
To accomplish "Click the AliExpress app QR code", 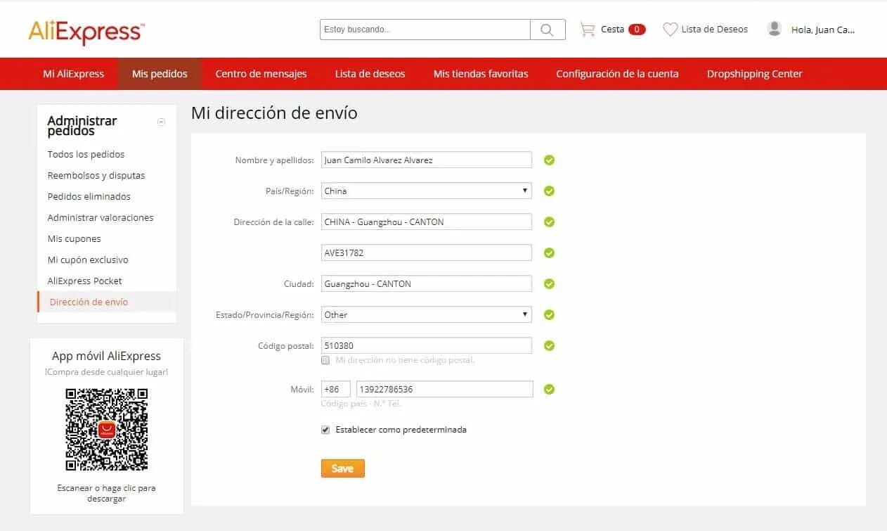I will tap(107, 430).
